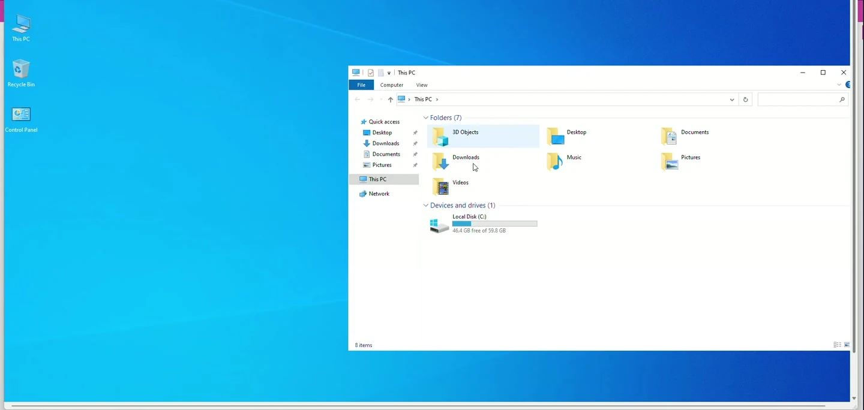Open Help via the blue question icon

click(x=848, y=85)
